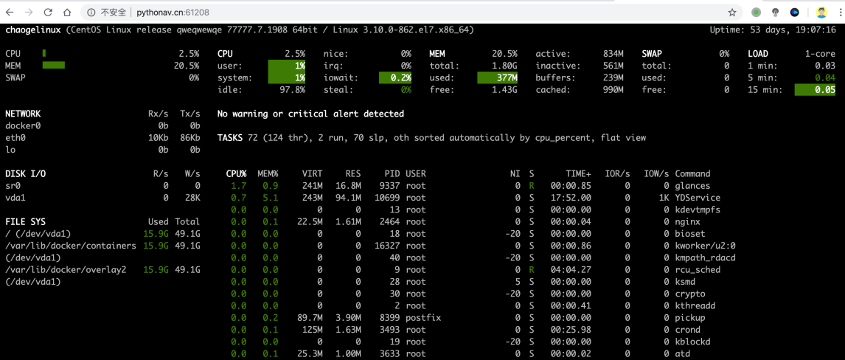Click the IOW/s column header
Viewport: 845px width, 360px height.
click(x=656, y=173)
